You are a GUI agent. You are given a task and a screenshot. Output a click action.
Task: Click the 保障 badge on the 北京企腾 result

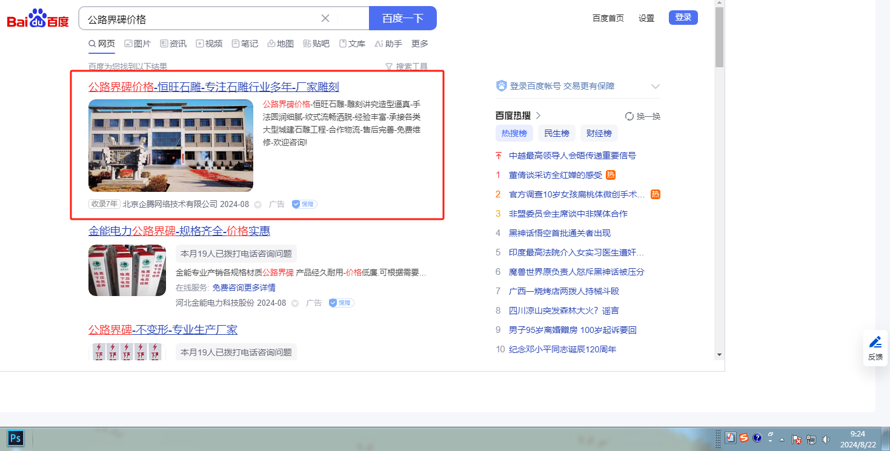(x=304, y=205)
